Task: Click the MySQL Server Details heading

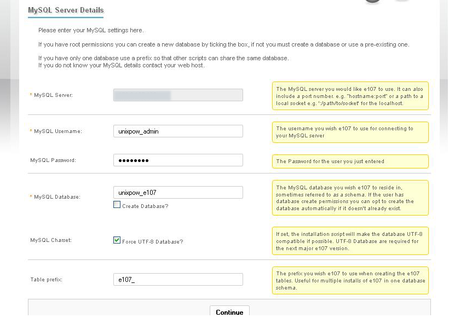Action: pyautogui.click(x=66, y=10)
